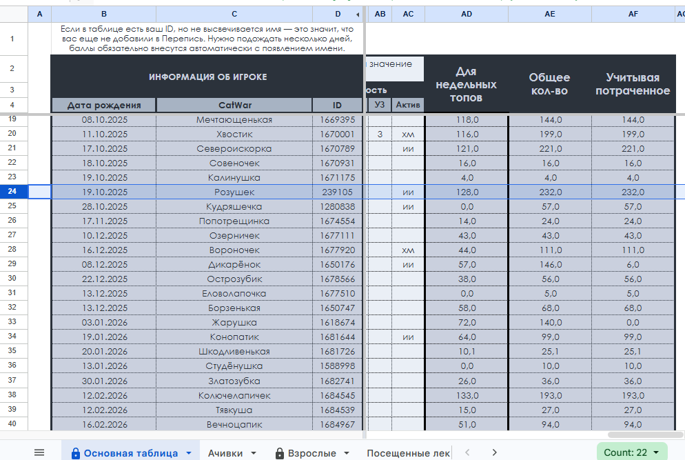The width and height of the screenshot is (685, 460).
Task: Click lock icon on Основная таблица tab
Action: point(75,453)
